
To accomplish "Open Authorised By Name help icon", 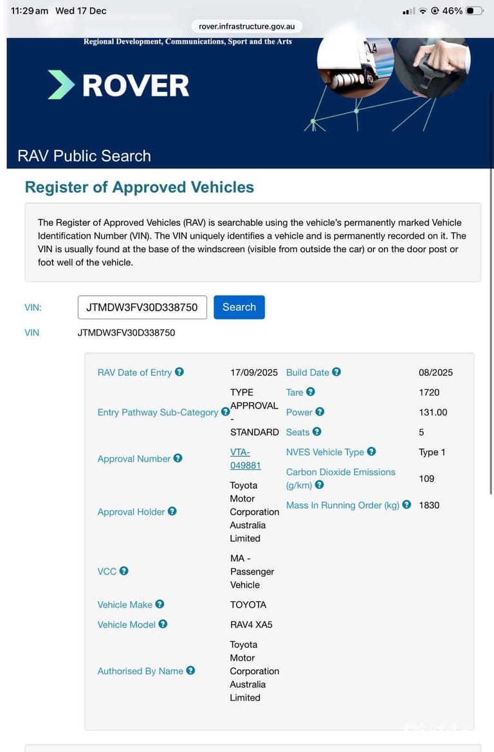I will point(190,670).
